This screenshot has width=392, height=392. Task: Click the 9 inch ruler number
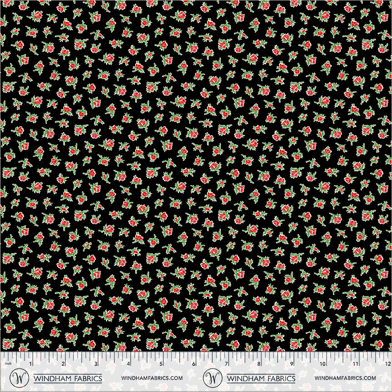pyautogui.click(x=291, y=364)
